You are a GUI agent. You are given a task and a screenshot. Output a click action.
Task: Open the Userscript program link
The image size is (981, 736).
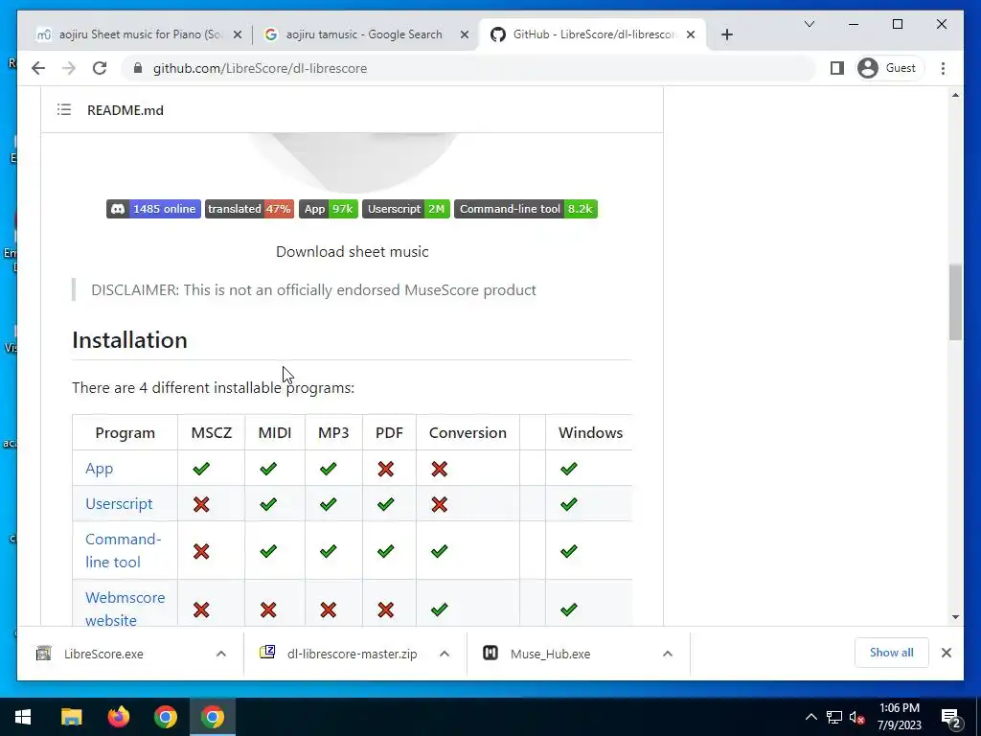pyautogui.click(x=119, y=504)
